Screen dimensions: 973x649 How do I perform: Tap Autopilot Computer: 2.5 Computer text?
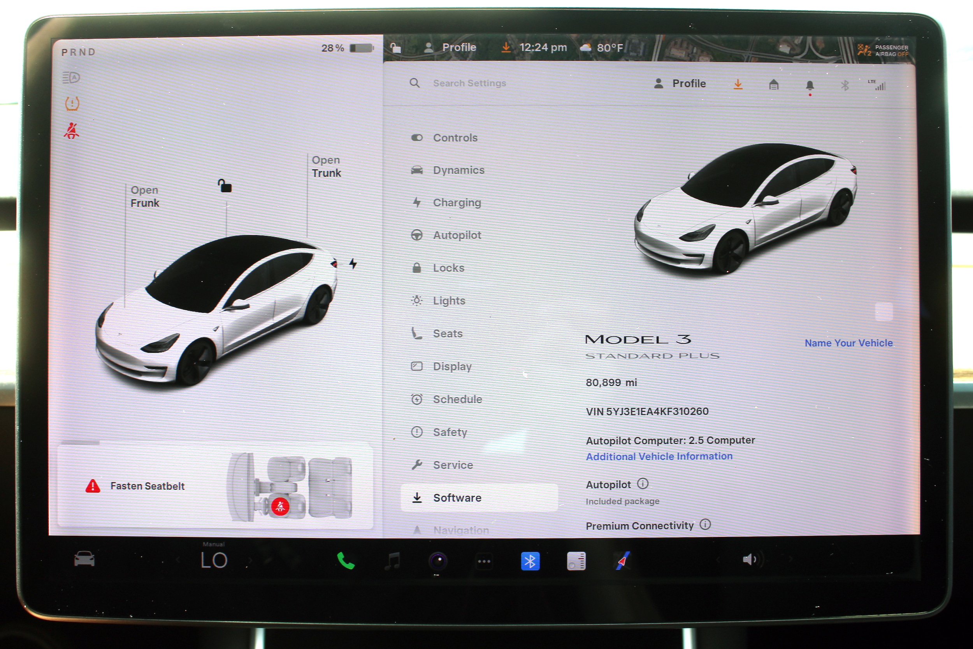(670, 440)
